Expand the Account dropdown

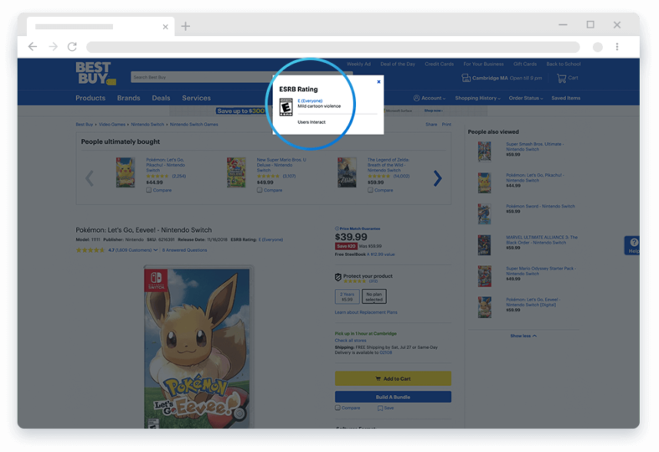pyautogui.click(x=429, y=98)
